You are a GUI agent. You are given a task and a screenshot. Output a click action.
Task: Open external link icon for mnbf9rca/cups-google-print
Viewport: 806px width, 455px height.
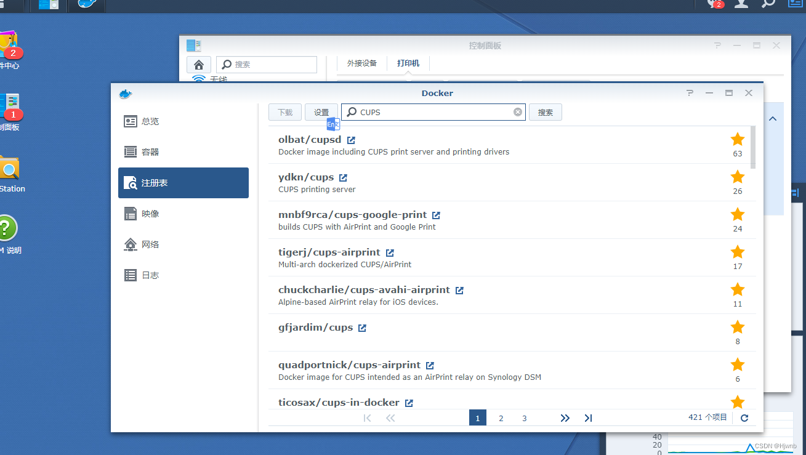[437, 215]
